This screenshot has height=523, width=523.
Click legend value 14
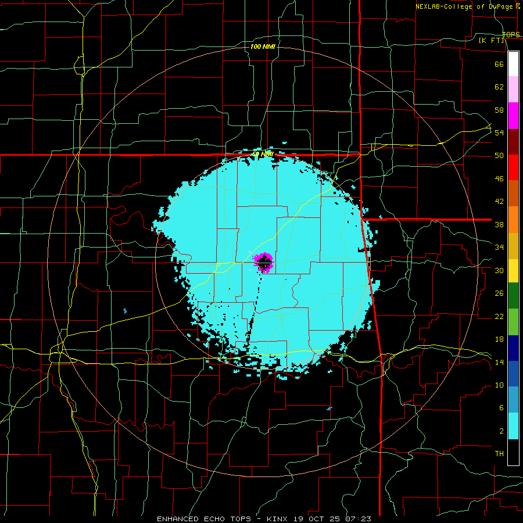pos(499,362)
